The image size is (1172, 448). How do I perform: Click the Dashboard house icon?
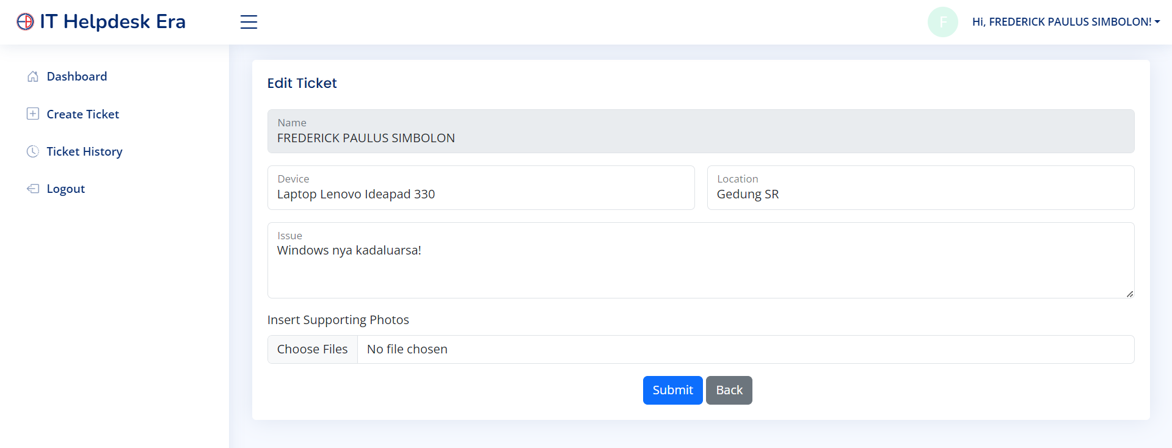33,76
